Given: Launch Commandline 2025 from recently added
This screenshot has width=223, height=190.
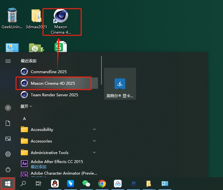Looking at the screenshot, I should [49, 72].
